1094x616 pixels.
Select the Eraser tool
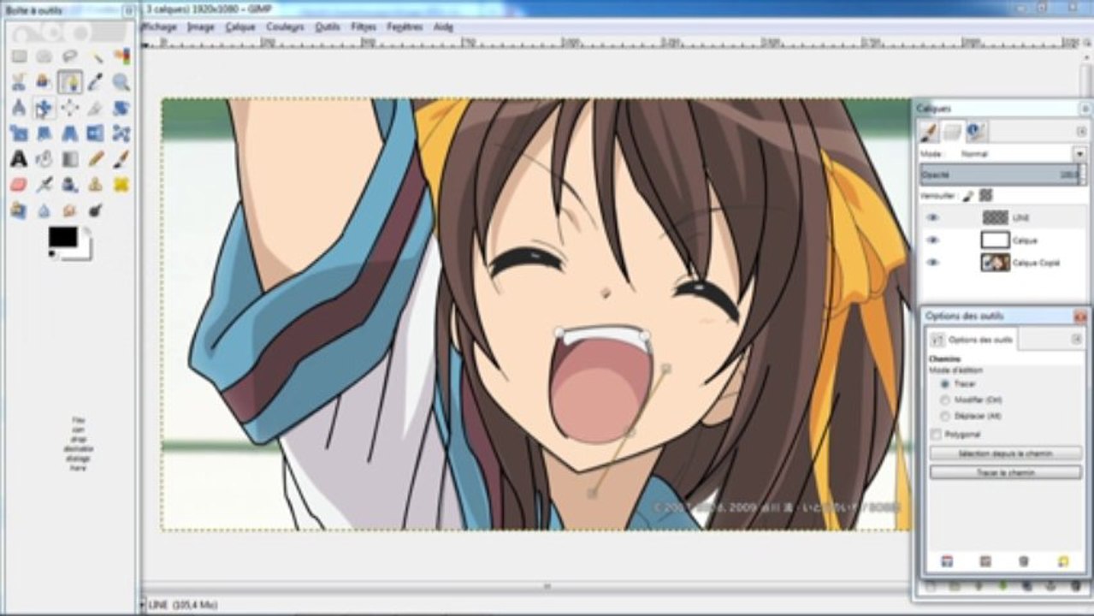point(19,185)
